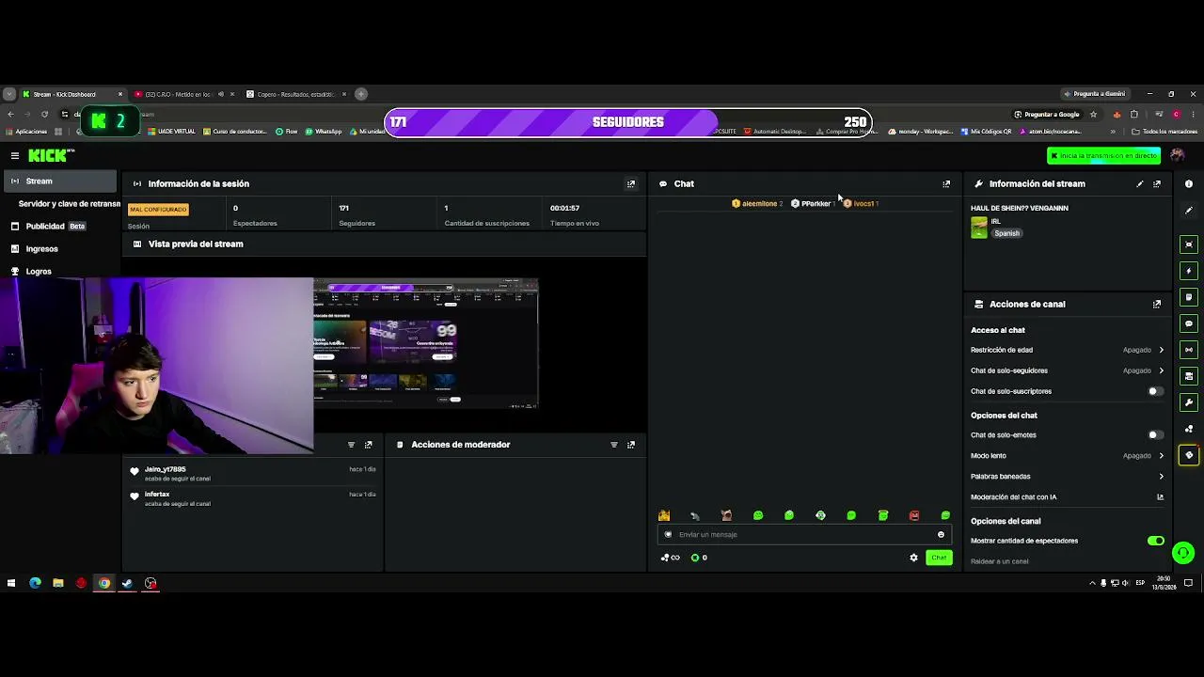Edit stream info with the pencil in the Información del stream header
The image size is (1204, 677).
coord(1140,184)
